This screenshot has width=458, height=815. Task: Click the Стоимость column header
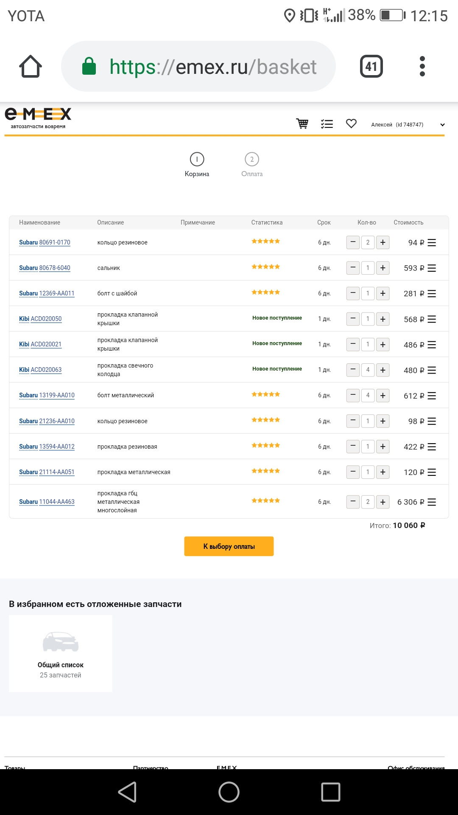pos(408,222)
